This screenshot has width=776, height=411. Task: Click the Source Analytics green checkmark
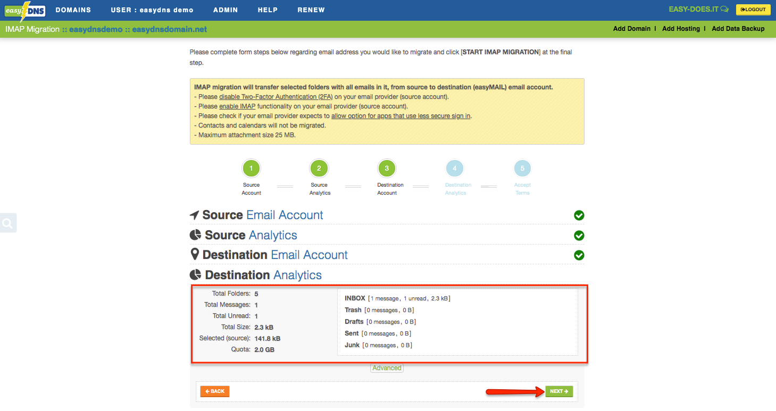click(x=579, y=236)
